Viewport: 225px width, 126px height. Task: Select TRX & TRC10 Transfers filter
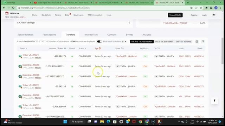pos(164,42)
